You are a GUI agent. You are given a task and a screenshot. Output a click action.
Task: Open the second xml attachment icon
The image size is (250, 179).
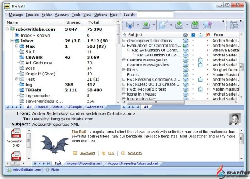pyautogui.click(x=16, y=156)
